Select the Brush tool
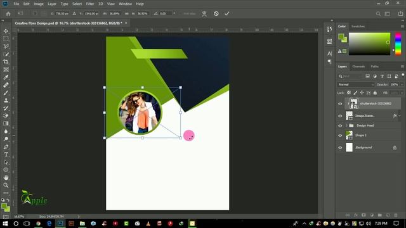The width and height of the screenshot is (406, 228). pos(6,93)
